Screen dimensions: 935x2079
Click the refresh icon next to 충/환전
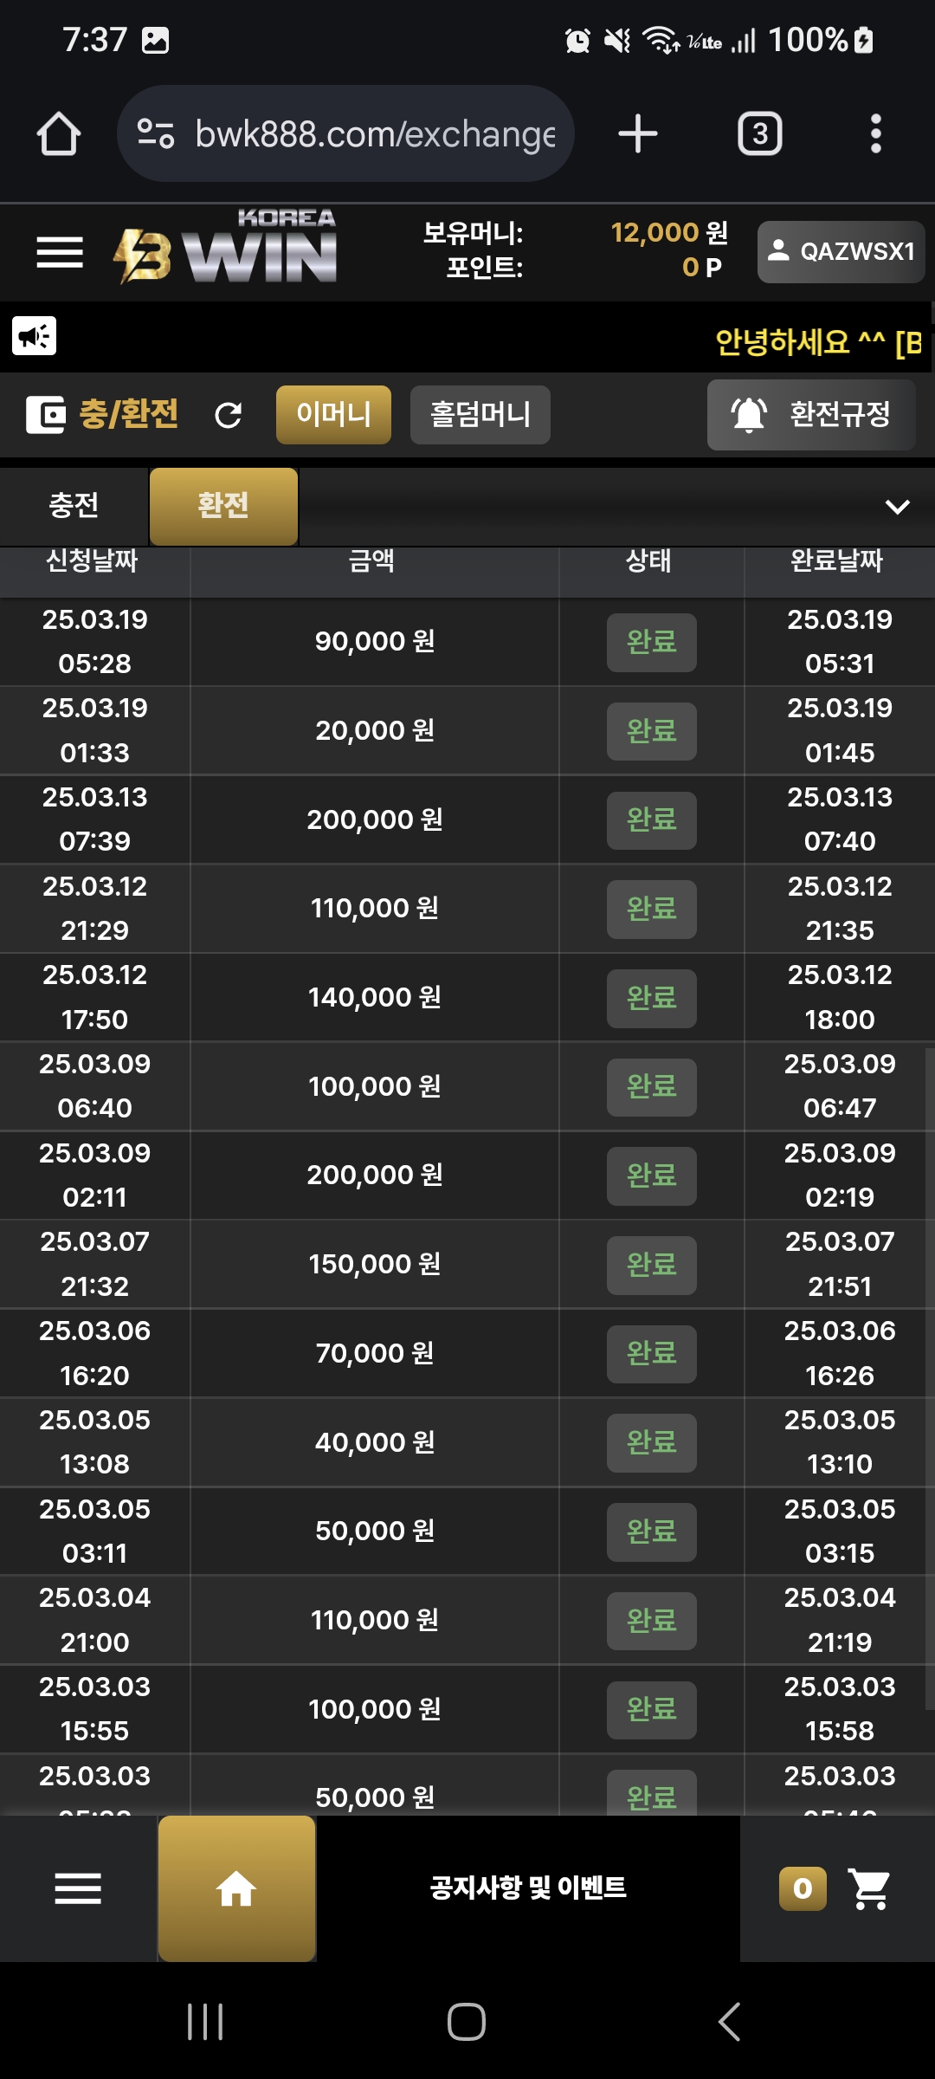[229, 415]
